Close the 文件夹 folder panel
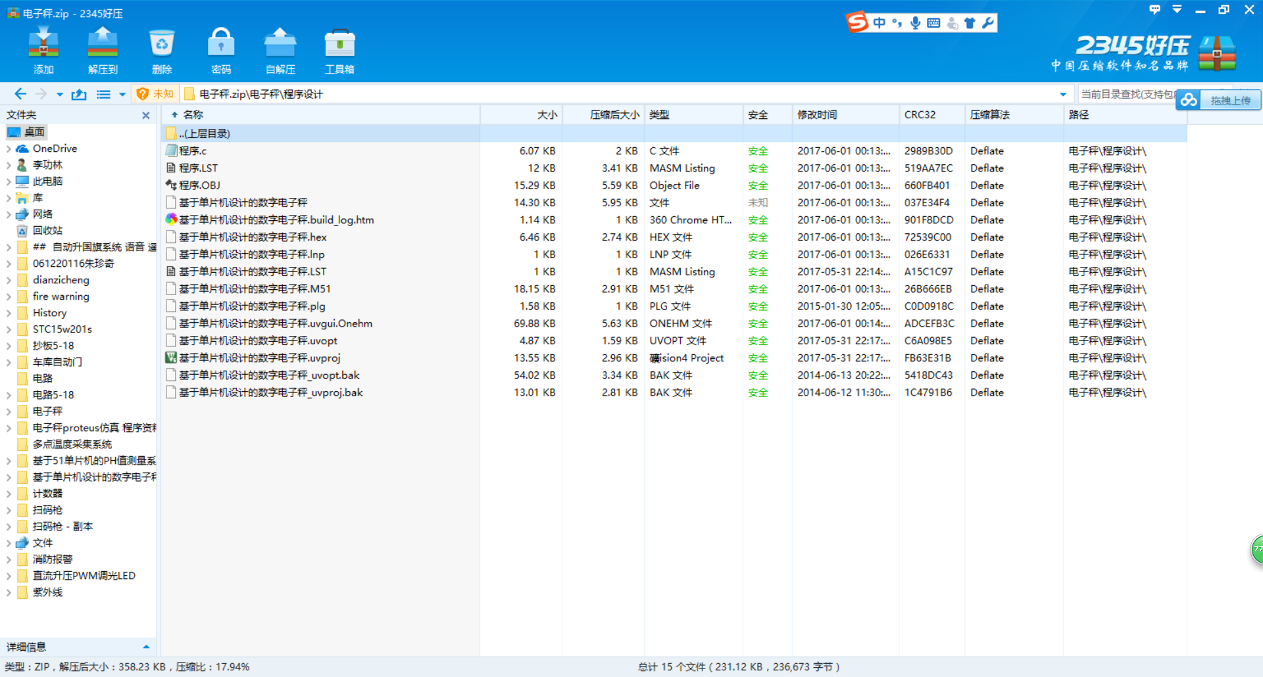The image size is (1263, 677). (145, 115)
